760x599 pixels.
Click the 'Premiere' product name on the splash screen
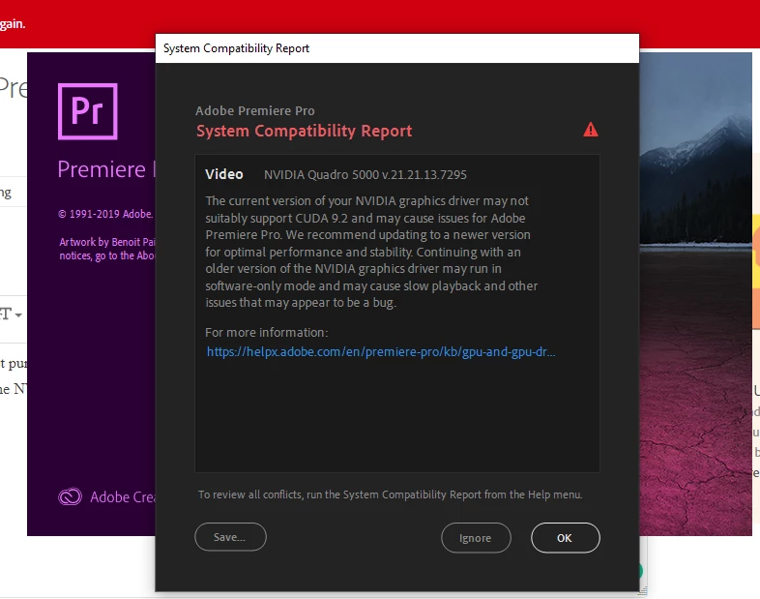102,169
